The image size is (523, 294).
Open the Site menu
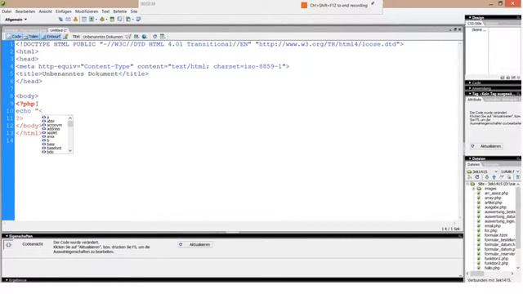click(134, 11)
